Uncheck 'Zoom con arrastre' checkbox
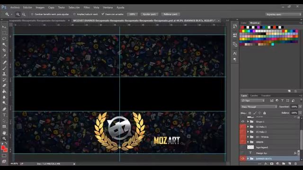The width and height of the screenshot is (303, 170). click(x=103, y=14)
